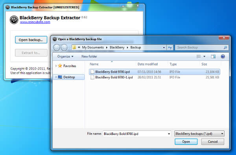Click the 25,581 KB size cell
This screenshot has height=155, width=236.
pos(212,77)
